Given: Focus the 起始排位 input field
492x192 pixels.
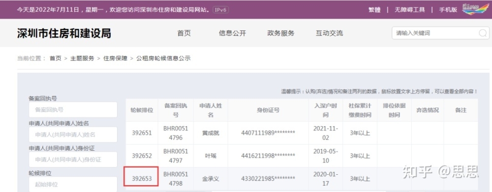Looking at the screenshot, I should [73, 184].
